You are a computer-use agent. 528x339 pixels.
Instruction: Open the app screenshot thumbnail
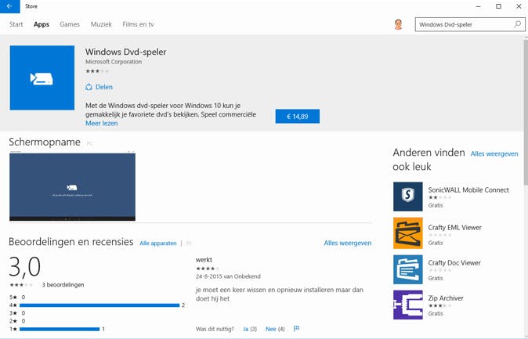tap(72, 186)
